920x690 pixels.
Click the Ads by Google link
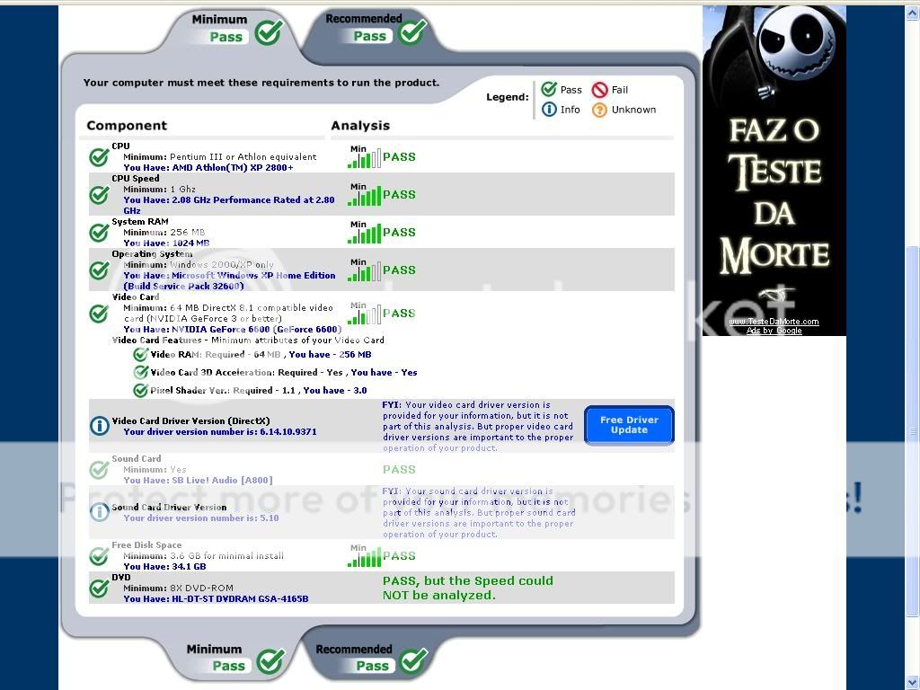pyautogui.click(x=774, y=331)
